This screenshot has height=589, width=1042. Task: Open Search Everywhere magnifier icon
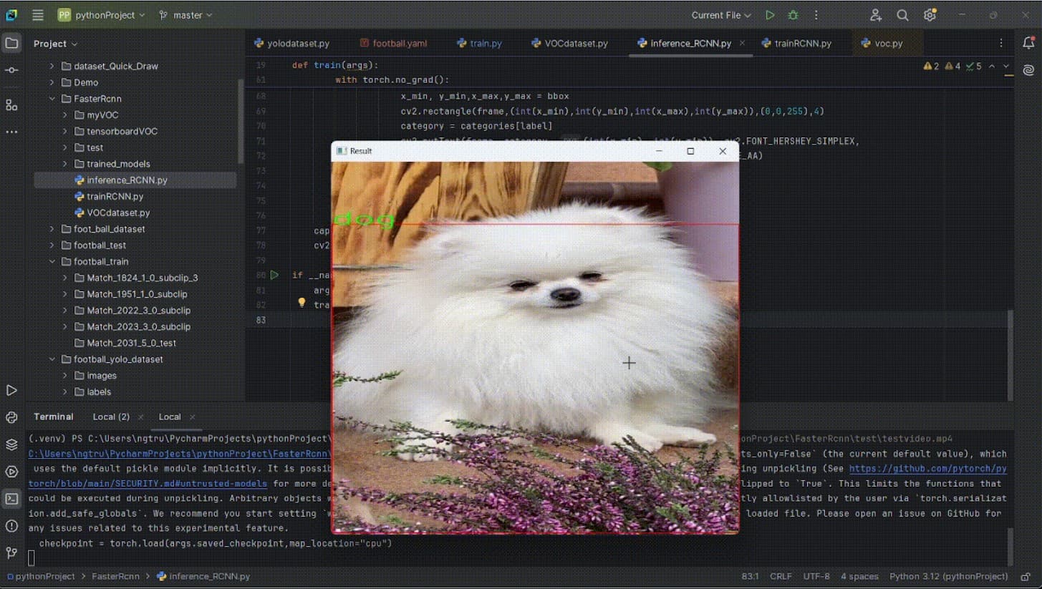click(x=902, y=15)
